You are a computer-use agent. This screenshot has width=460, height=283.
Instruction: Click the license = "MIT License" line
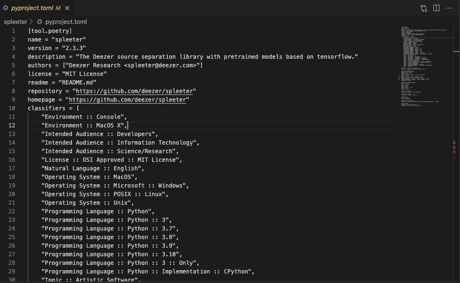(x=67, y=73)
